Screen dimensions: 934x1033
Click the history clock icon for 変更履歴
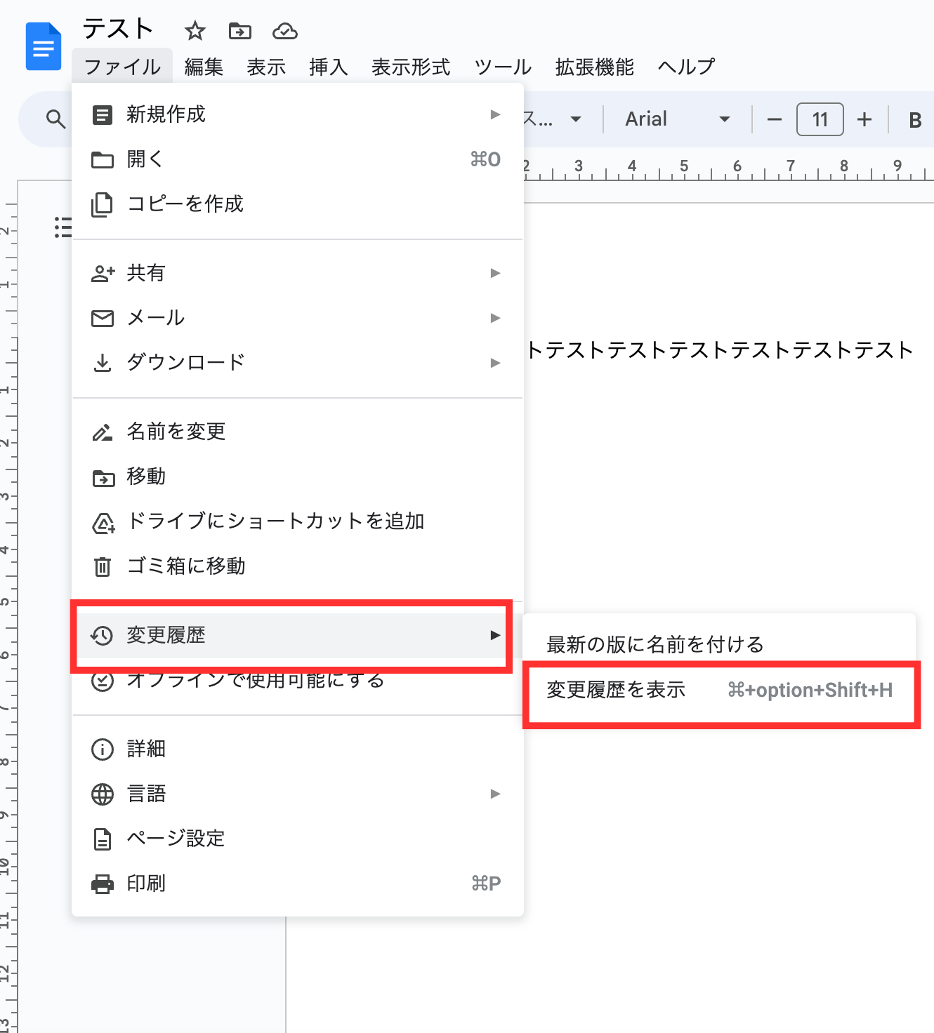[102, 636]
